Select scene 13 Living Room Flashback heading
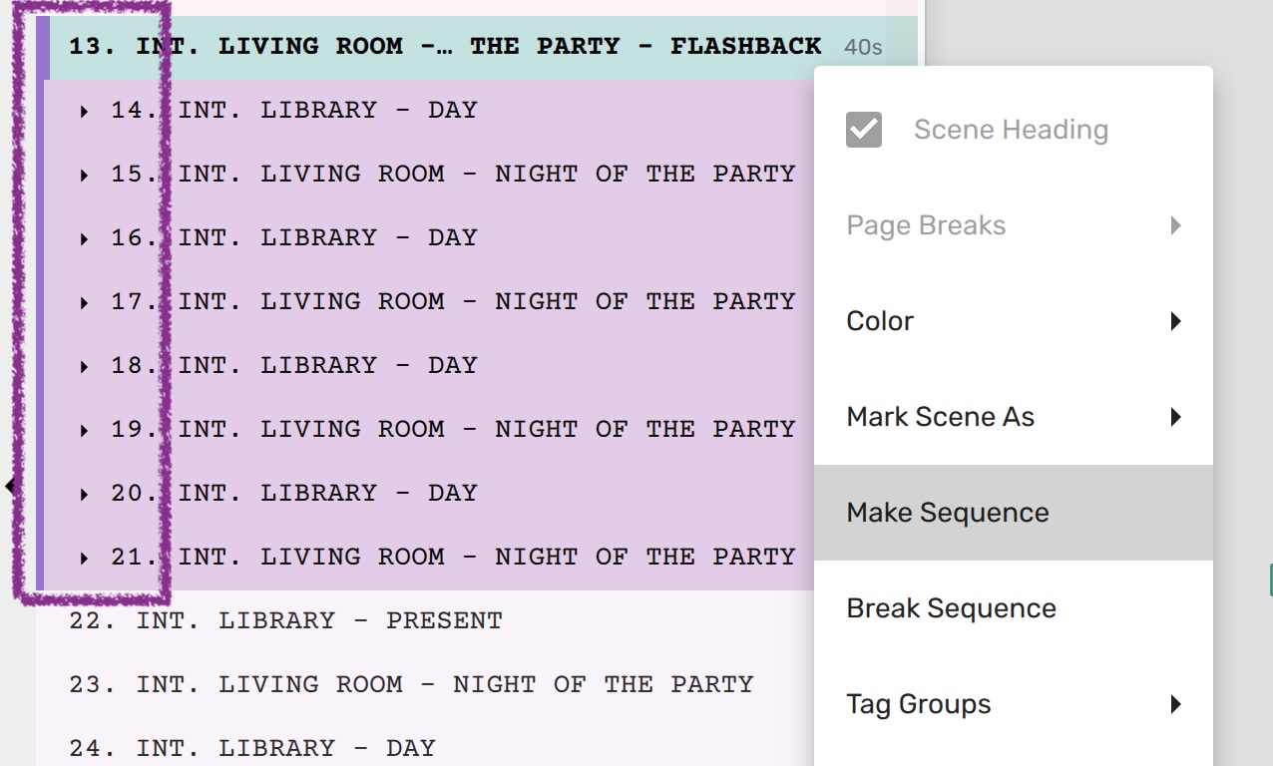 tap(445, 46)
